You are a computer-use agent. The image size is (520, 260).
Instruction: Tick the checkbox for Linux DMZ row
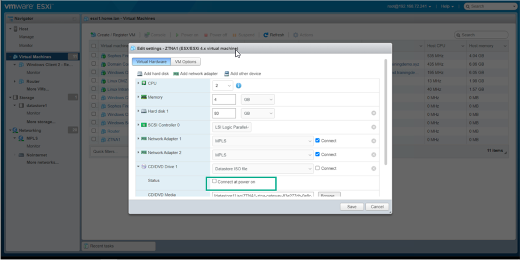(x=94, y=81)
